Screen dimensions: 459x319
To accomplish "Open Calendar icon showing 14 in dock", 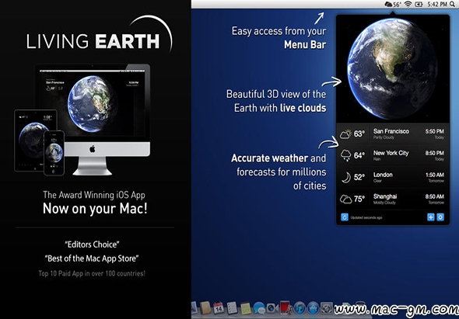I will tap(219, 308).
